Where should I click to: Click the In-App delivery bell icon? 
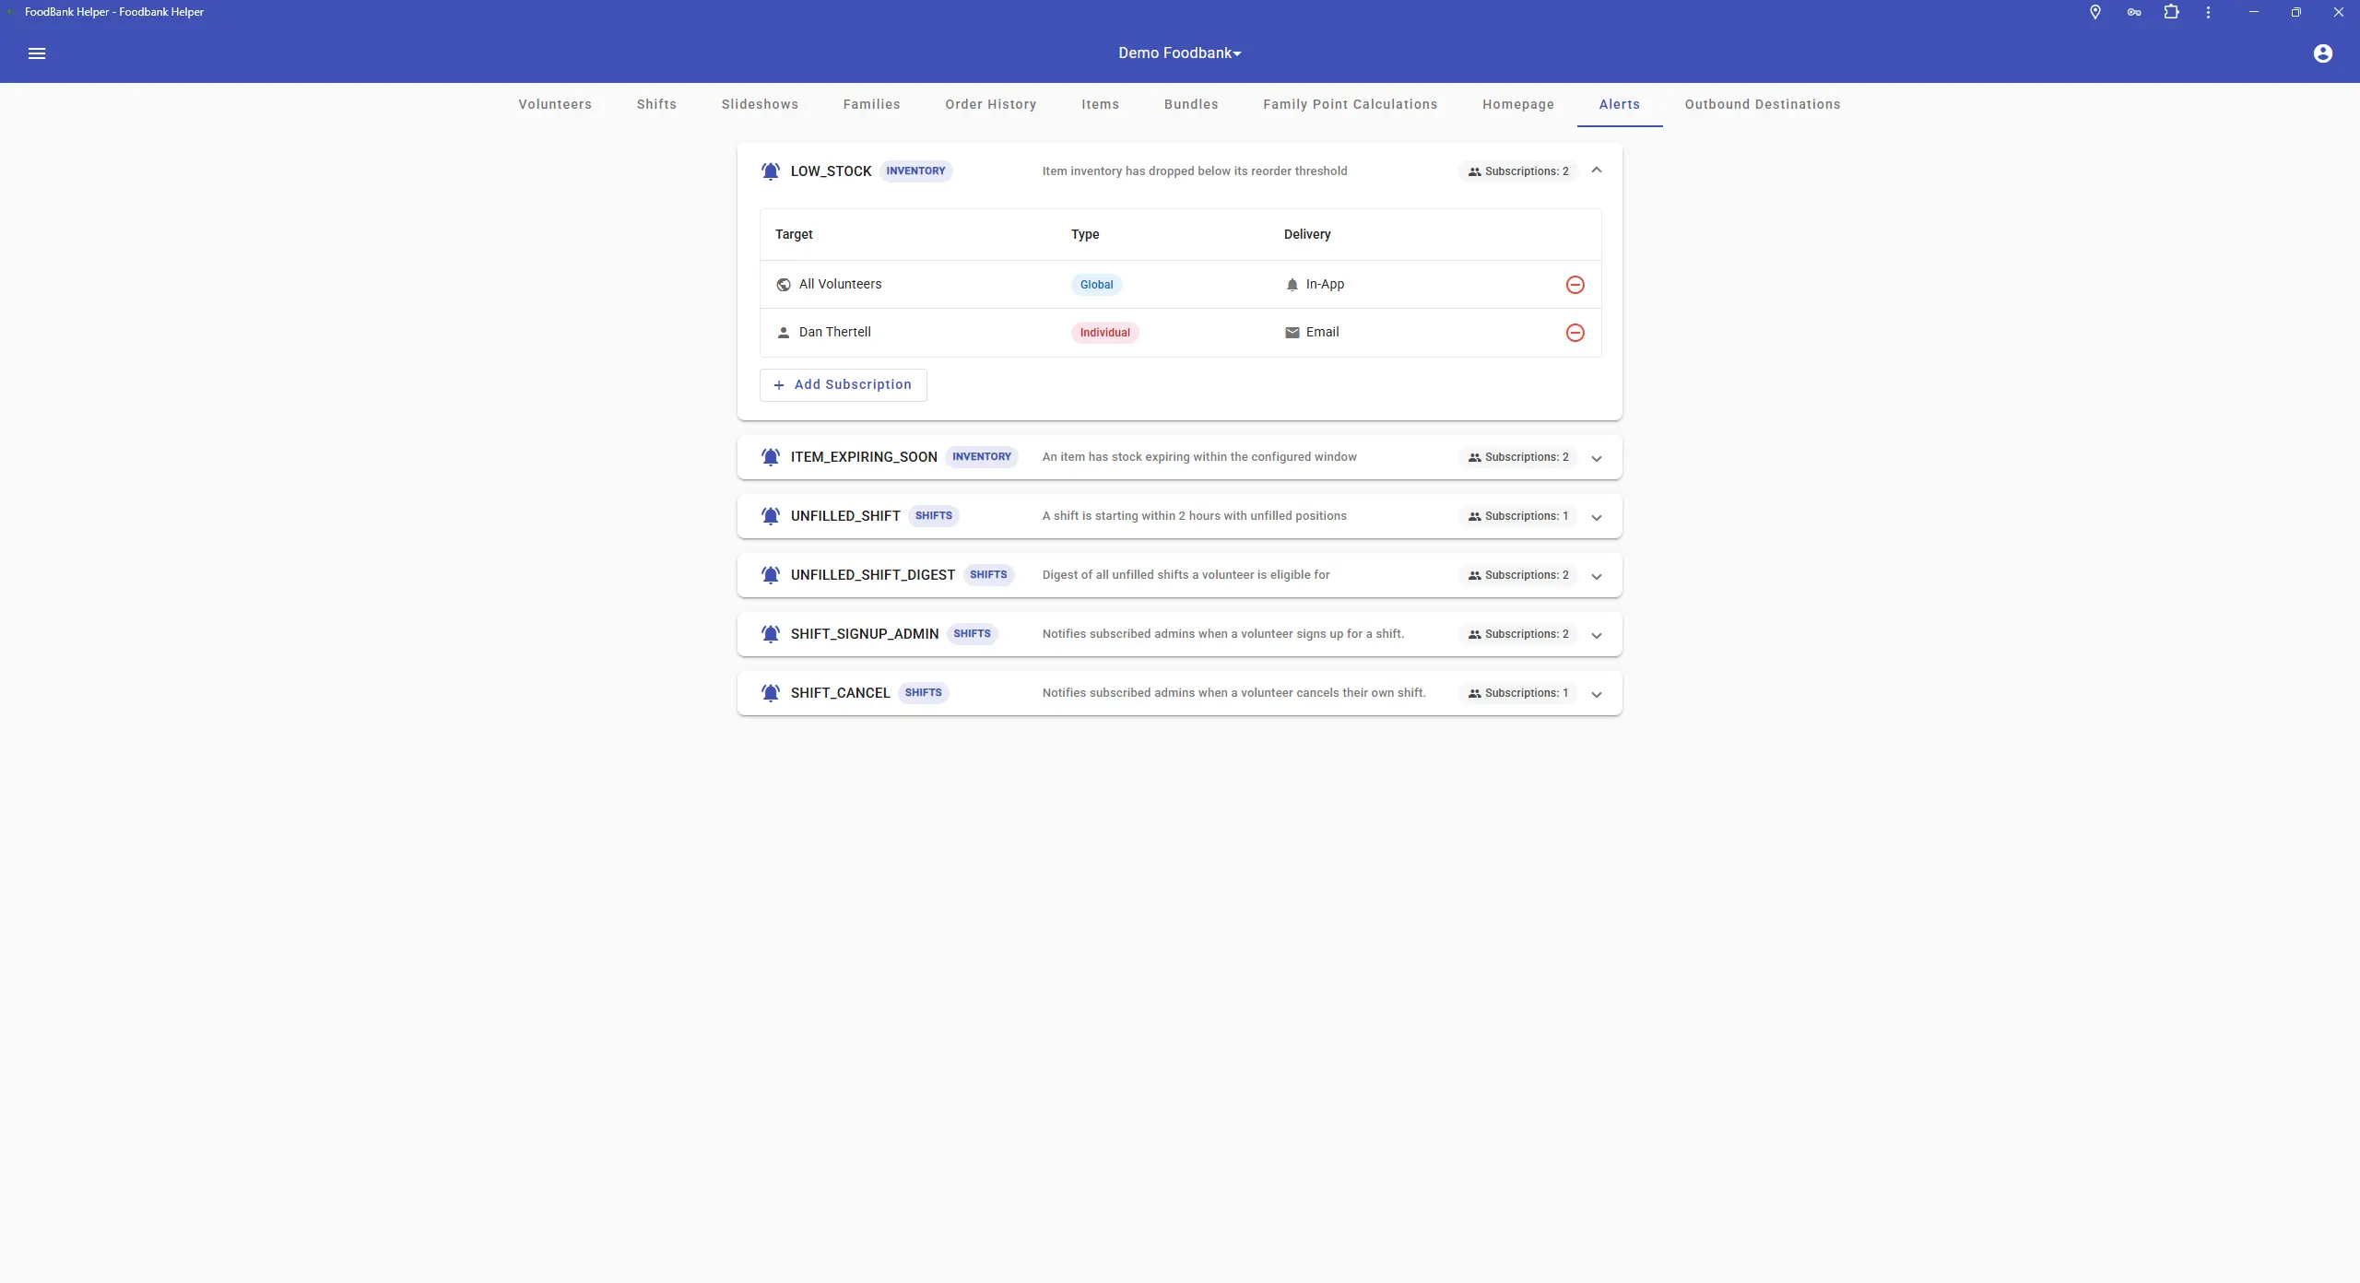point(1292,284)
